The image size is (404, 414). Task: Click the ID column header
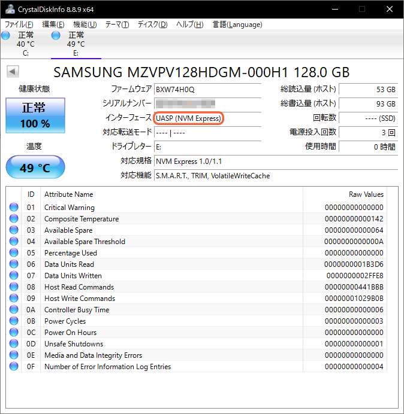[x=31, y=194]
